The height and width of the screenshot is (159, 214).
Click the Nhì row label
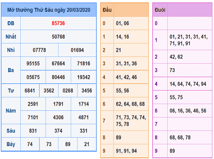click(11, 50)
